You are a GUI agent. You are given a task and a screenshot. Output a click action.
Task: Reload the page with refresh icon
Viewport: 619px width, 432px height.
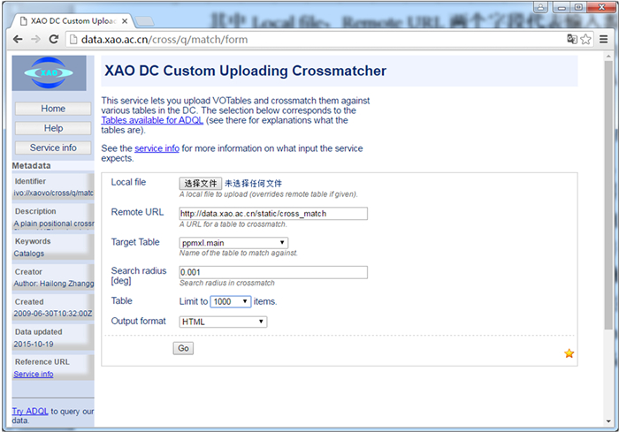coord(53,40)
